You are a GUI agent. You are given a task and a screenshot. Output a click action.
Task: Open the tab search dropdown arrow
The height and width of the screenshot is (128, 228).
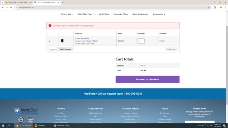click(x=2, y=2)
